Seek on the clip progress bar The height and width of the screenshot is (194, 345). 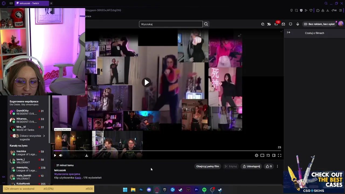click(x=167, y=151)
